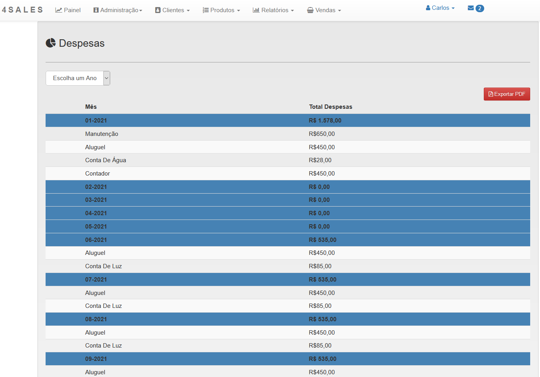
Task: Open the Relatórios menu
Action: [x=275, y=10]
